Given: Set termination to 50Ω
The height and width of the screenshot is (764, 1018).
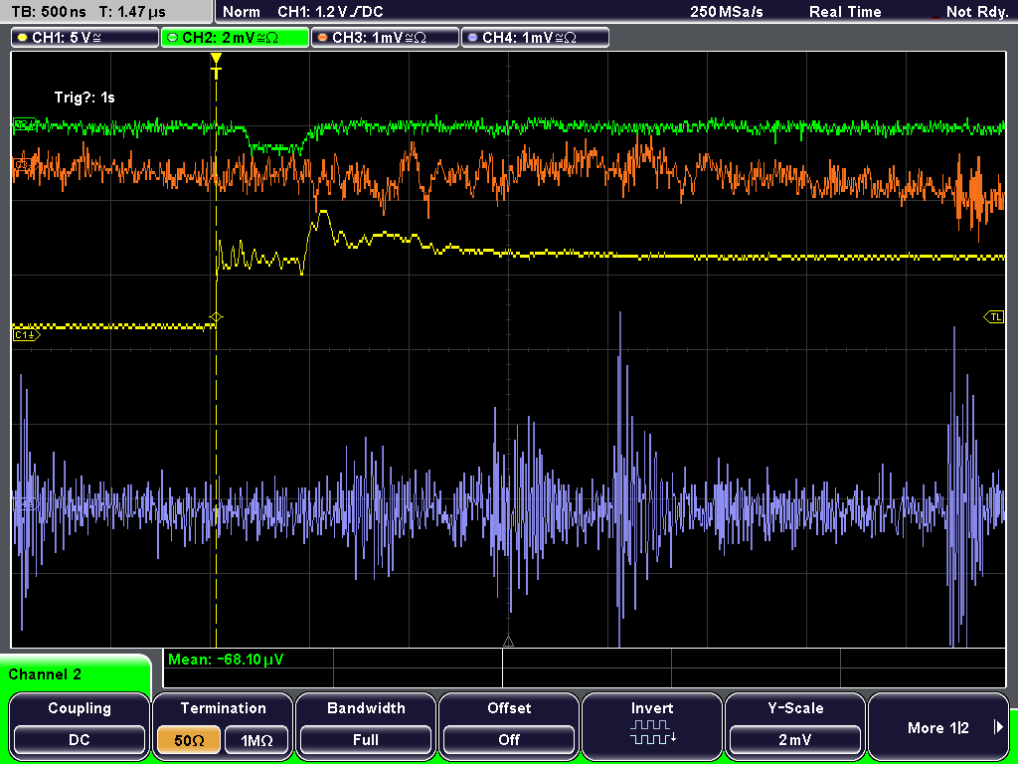Looking at the screenshot, I should click(x=189, y=740).
